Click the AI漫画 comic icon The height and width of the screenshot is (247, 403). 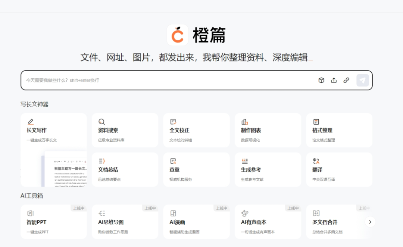[173, 213]
